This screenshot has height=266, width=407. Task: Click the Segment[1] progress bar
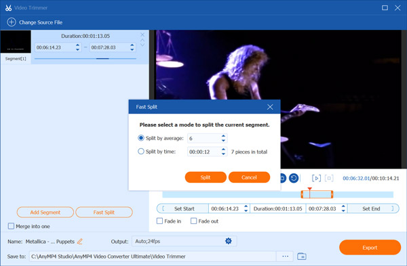click(x=85, y=59)
